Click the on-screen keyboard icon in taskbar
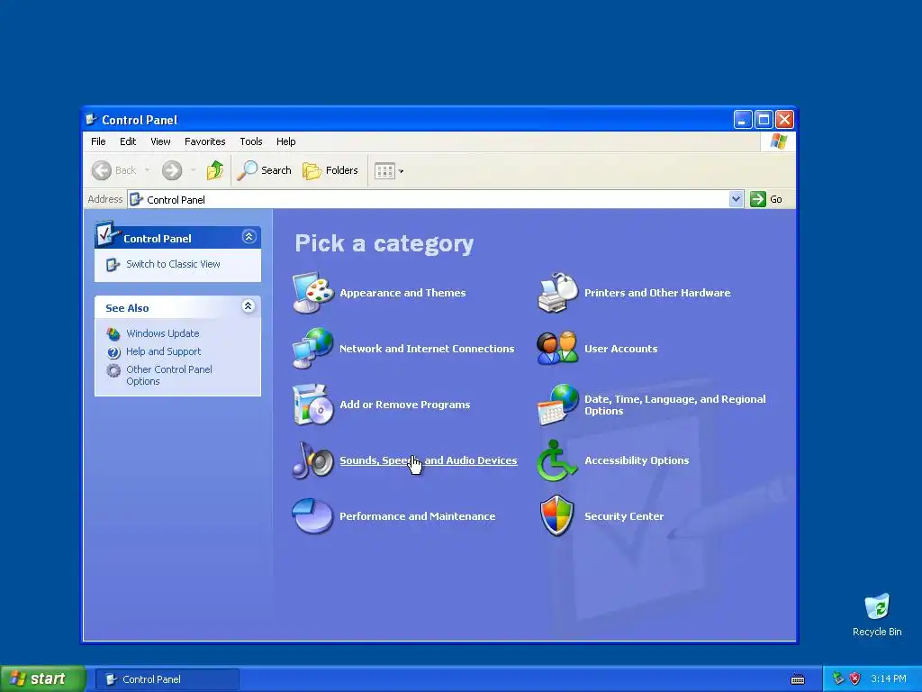 [x=798, y=679]
